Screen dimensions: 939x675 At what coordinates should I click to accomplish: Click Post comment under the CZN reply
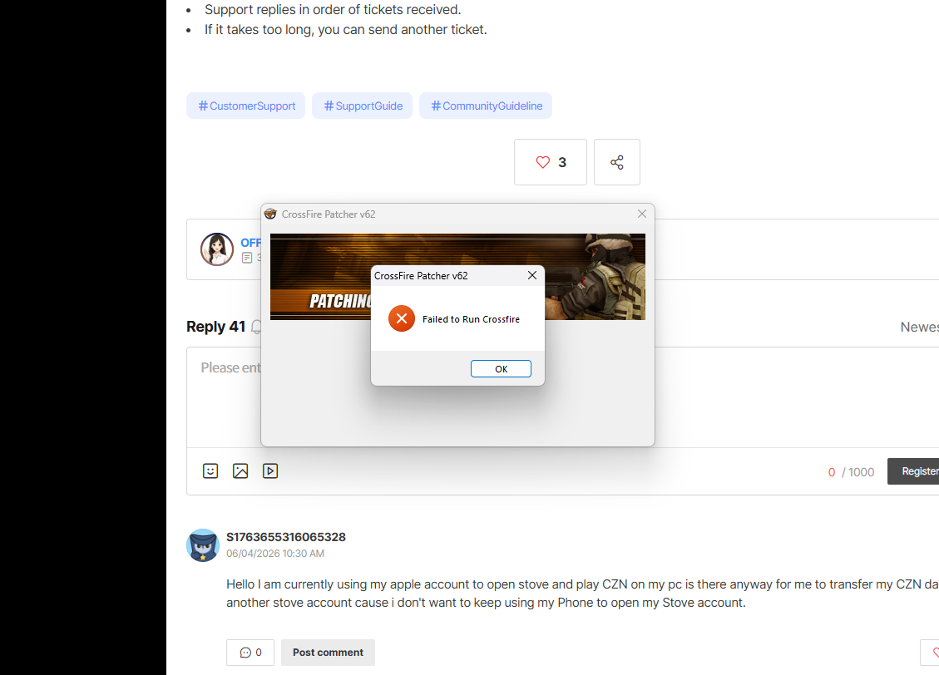pyautogui.click(x=329, y=653)
